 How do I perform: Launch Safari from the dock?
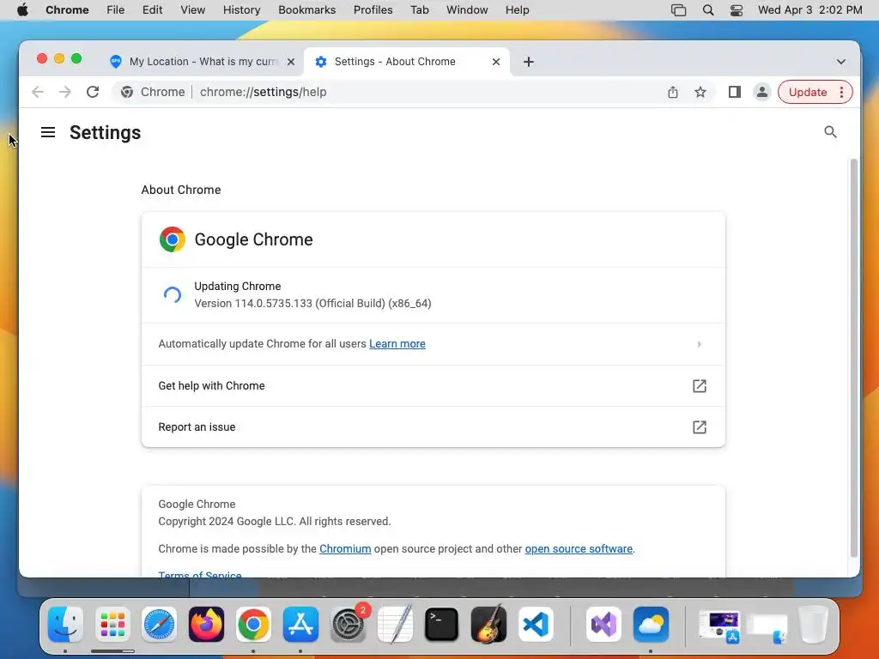tap(159, 625)
